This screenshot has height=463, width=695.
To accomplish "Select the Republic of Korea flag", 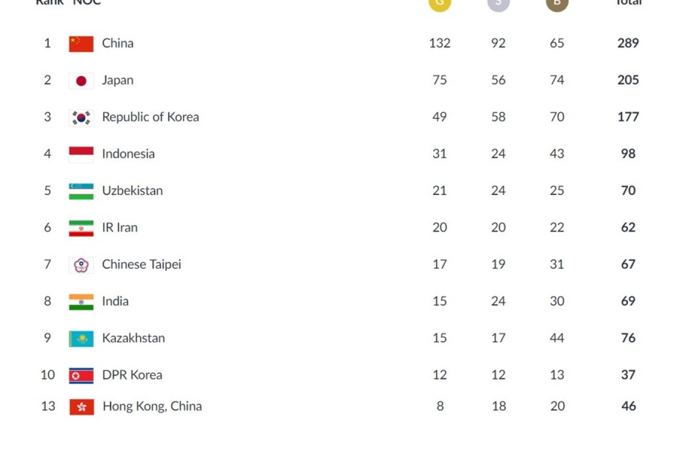I will (81, 117).
